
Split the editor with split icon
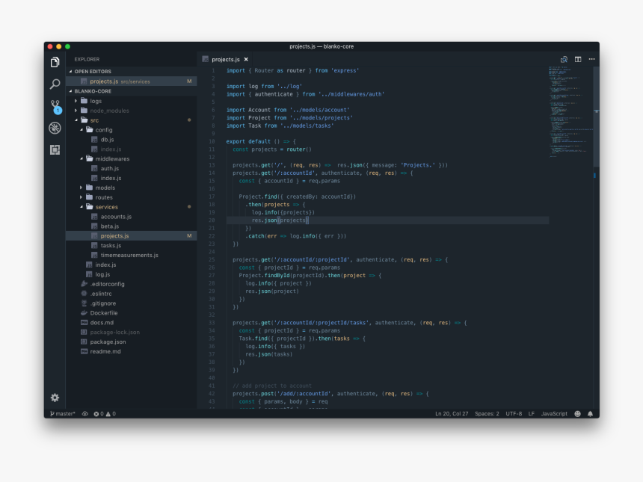point(578,60)
